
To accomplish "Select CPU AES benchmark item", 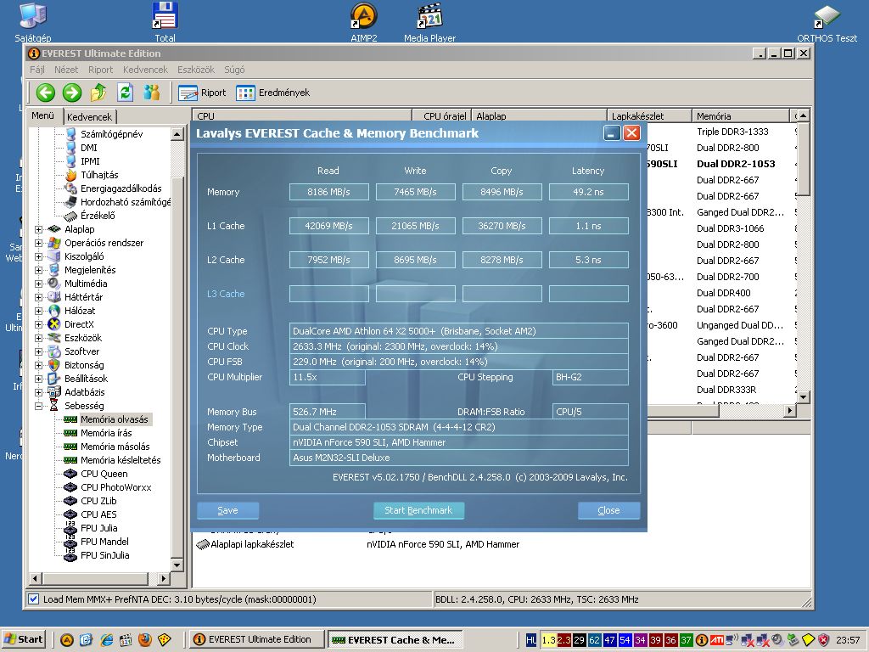I will click(91, 514).
